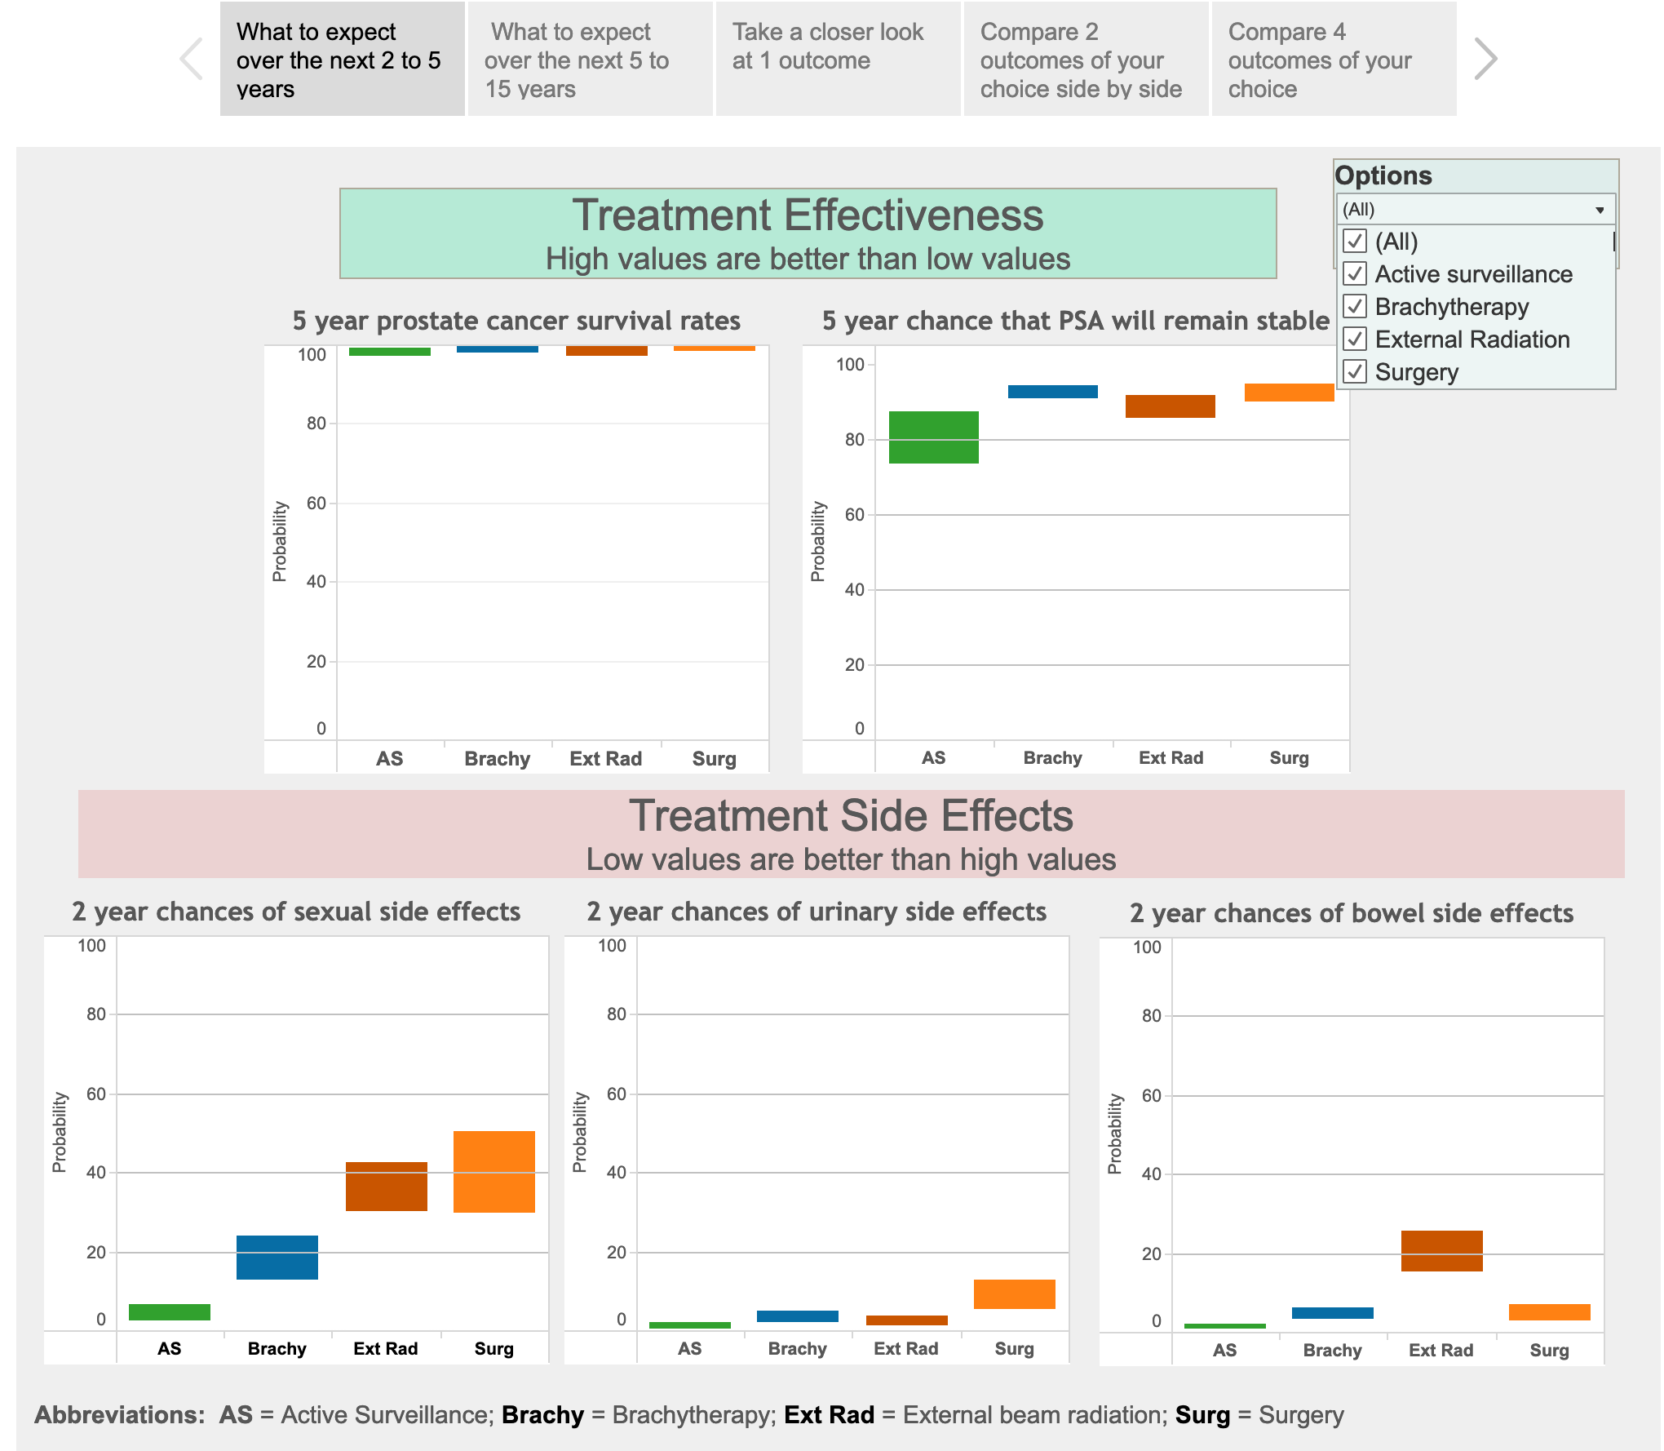Uncheck Brachytherapy option
The image size is (1664, 1451).
1355,307
